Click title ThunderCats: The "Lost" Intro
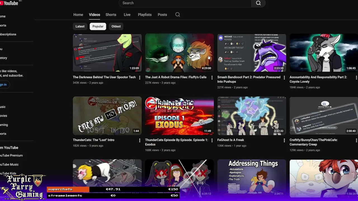The image size is (358, 201). [93, 140]
